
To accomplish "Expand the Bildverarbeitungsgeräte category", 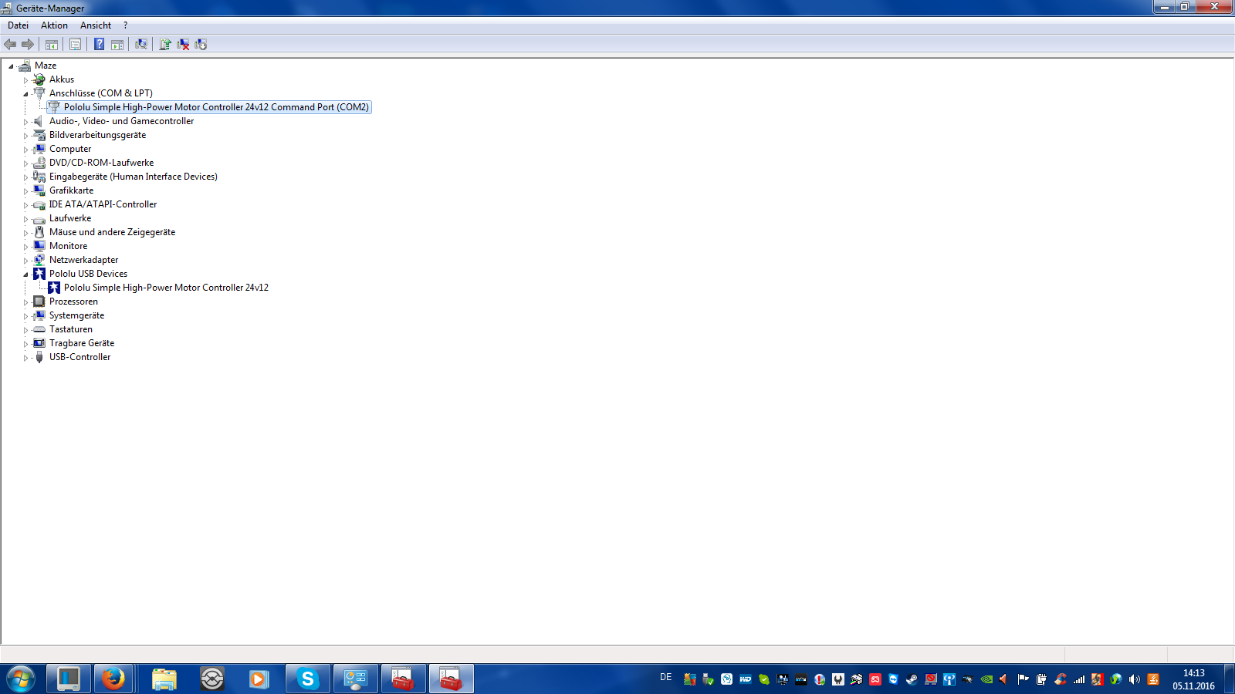I will (25, 136).
